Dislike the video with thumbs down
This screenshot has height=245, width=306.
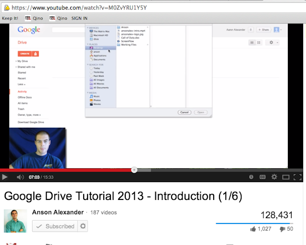(x=282, y=229)
